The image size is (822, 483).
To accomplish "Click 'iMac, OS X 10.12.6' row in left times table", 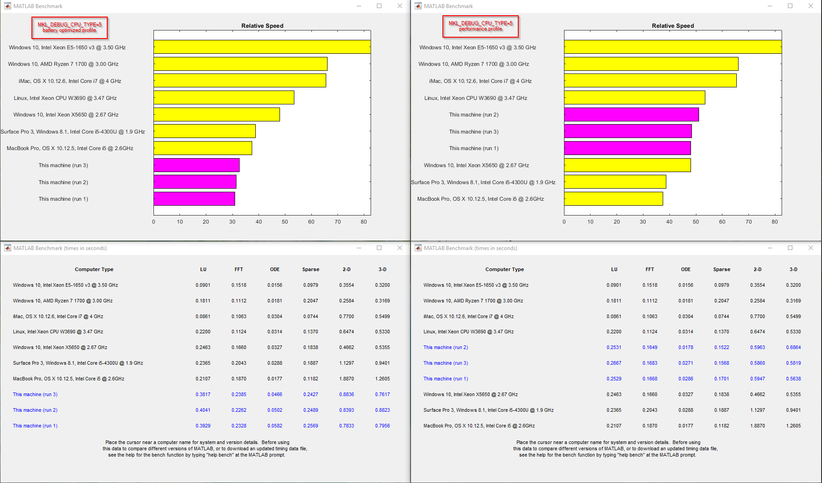I will [x=58, y=316].
